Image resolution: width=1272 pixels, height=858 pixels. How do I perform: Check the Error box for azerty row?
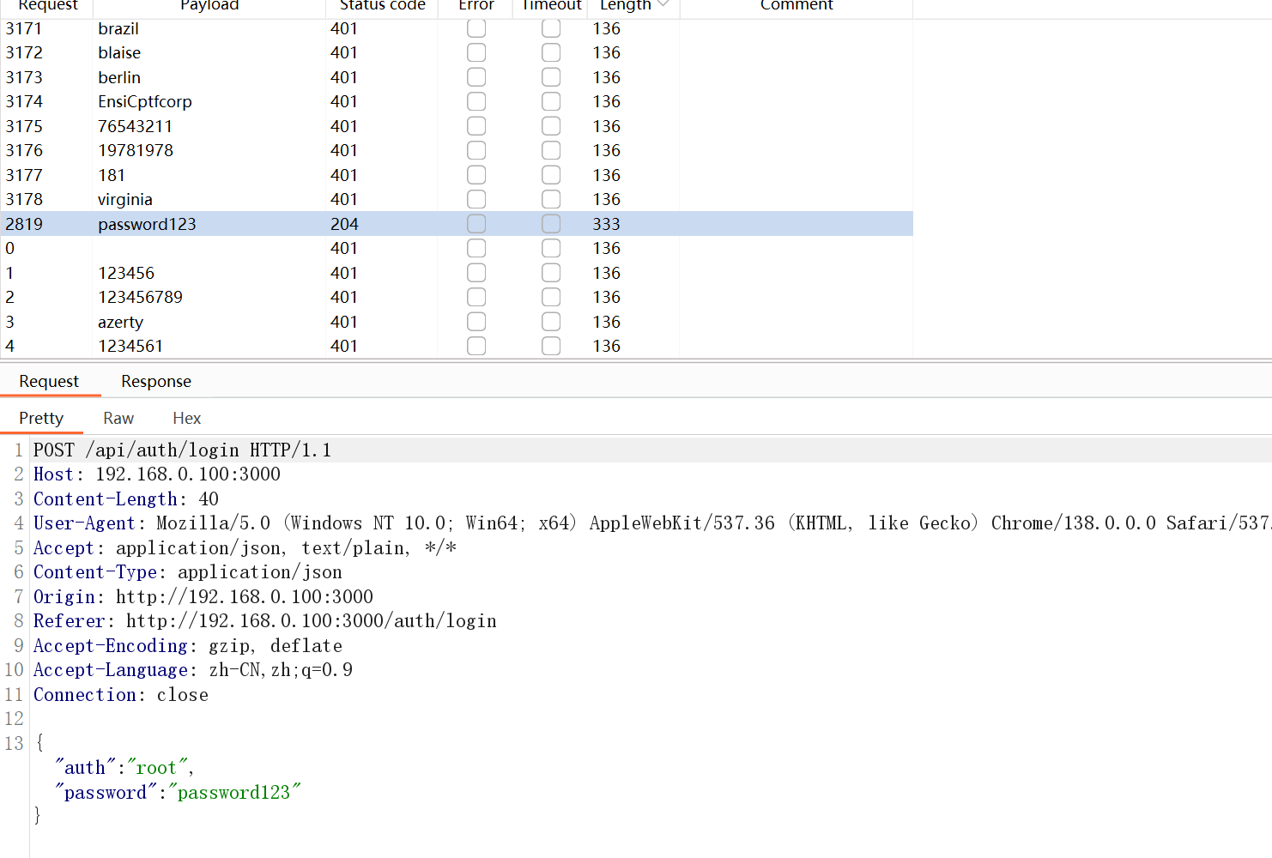point(476,322)
